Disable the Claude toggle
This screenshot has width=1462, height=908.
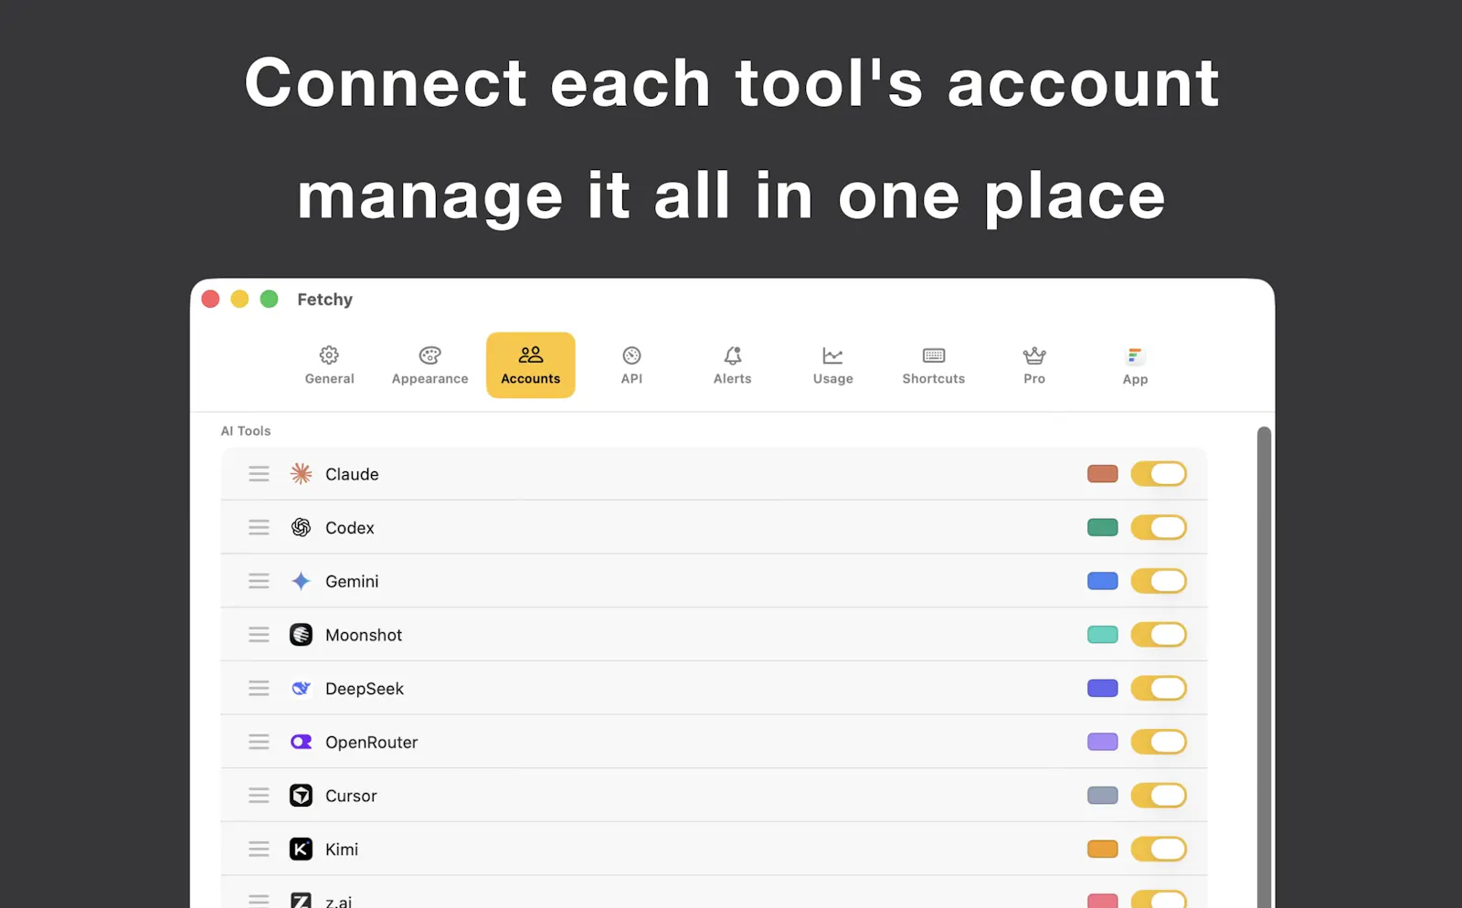pos(1159,473)
